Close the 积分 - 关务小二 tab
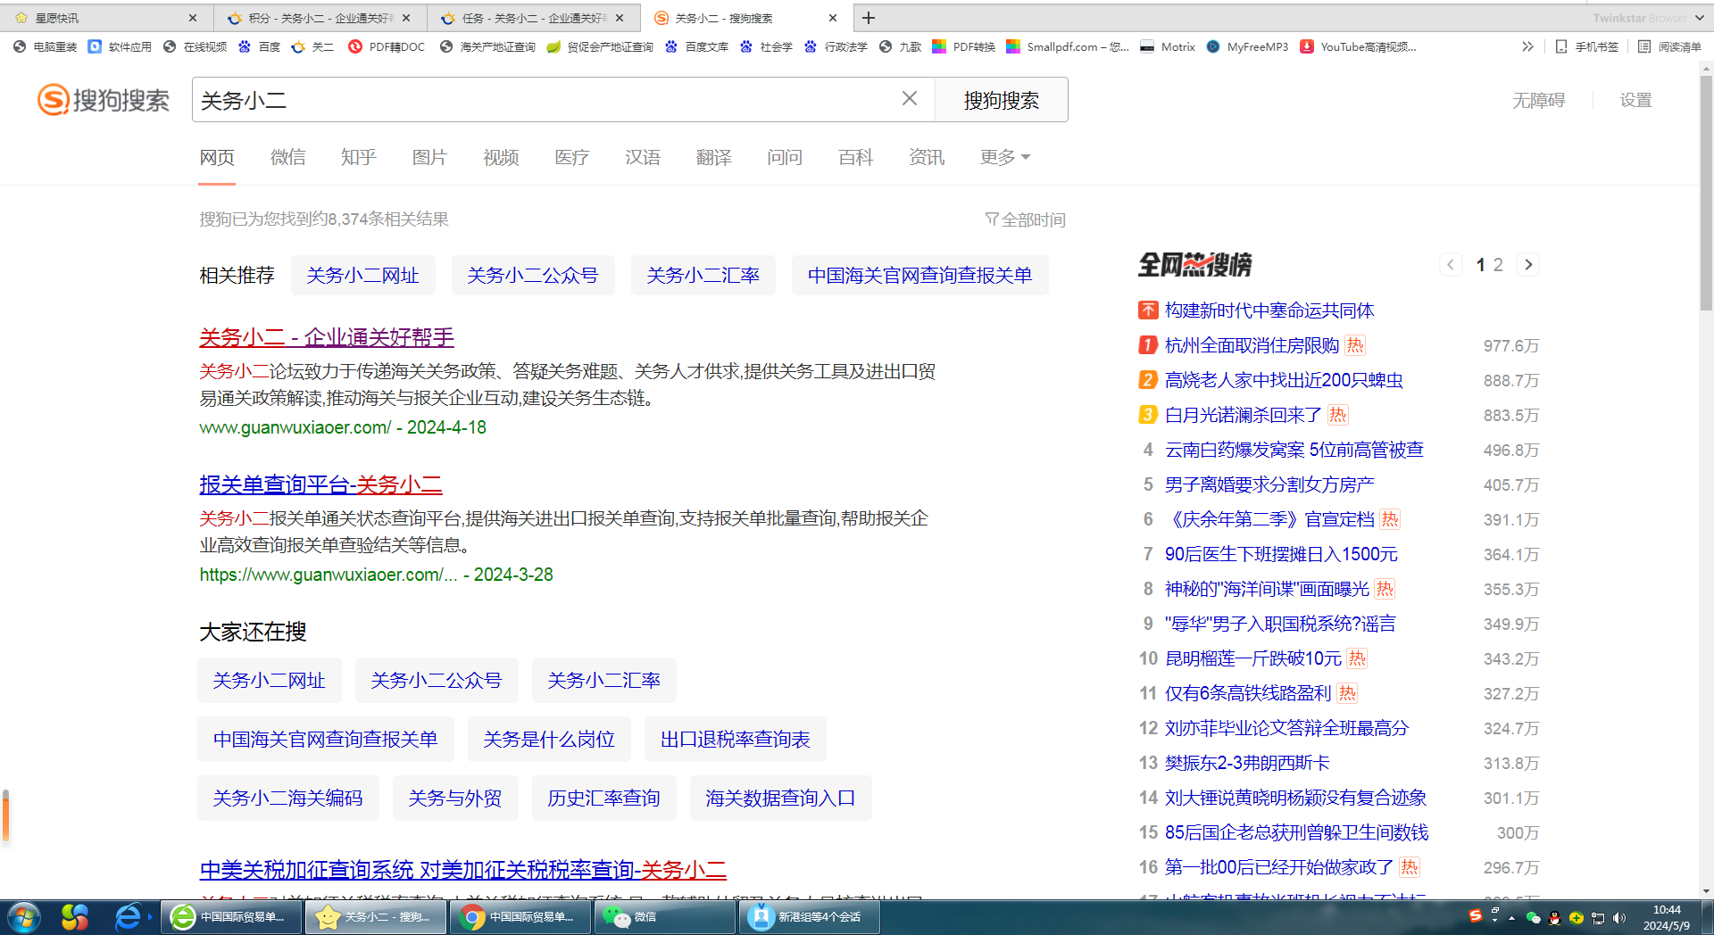Screen dimensions: 1714x935 click(x=406, y=18)
